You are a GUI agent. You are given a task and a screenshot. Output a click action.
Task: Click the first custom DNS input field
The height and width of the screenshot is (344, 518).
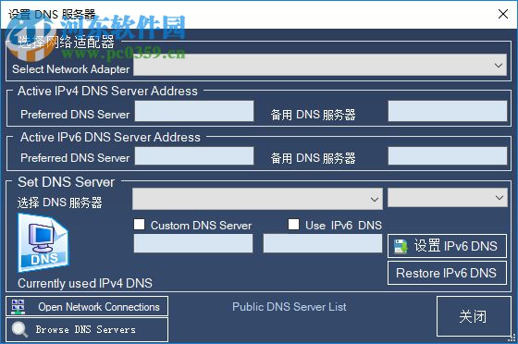click(193, 243)
